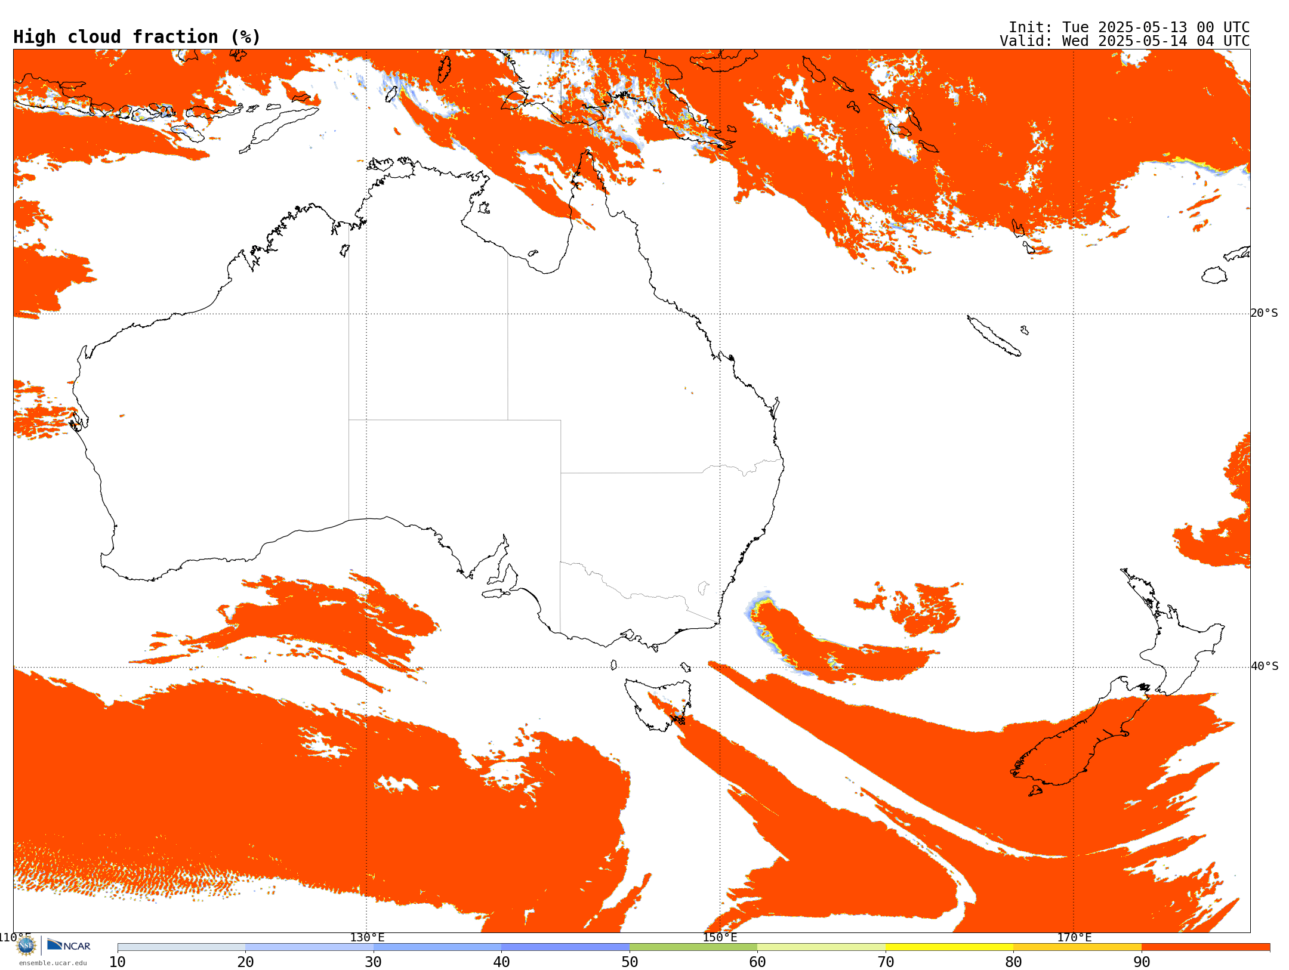Viewport: 1289px width, 970px height.
Task: Click the 170°E longitude label
Action: coord(1074,938)
